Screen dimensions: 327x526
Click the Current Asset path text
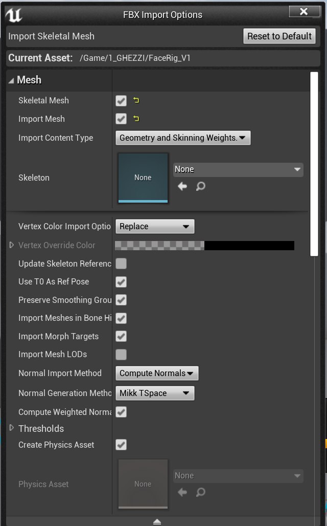pyautogui.click(x=135, y=58)
